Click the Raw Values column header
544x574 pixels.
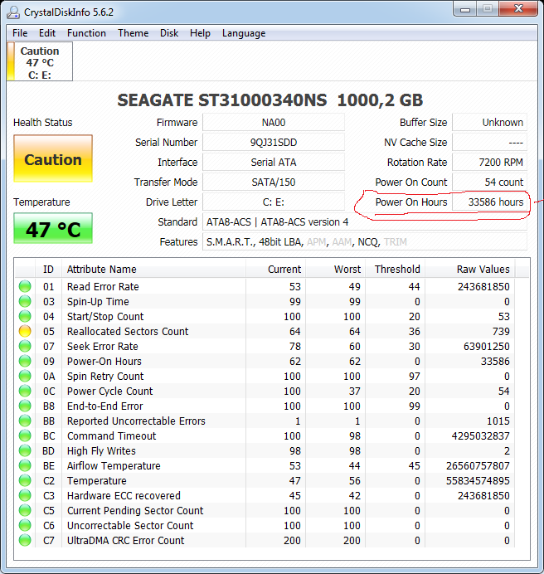pos(469,269)
